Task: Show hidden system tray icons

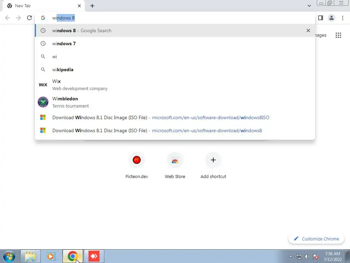Action: point(291,256)
